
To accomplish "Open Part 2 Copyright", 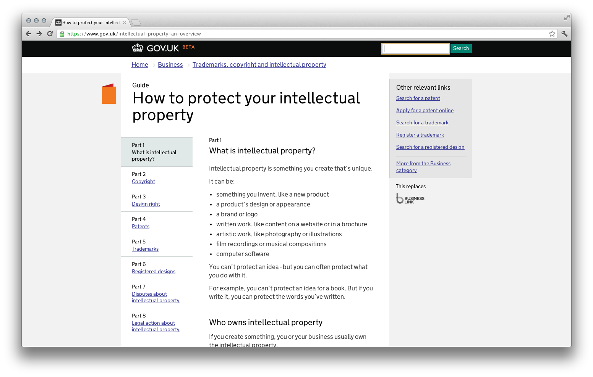I will (x=143, y=182).
